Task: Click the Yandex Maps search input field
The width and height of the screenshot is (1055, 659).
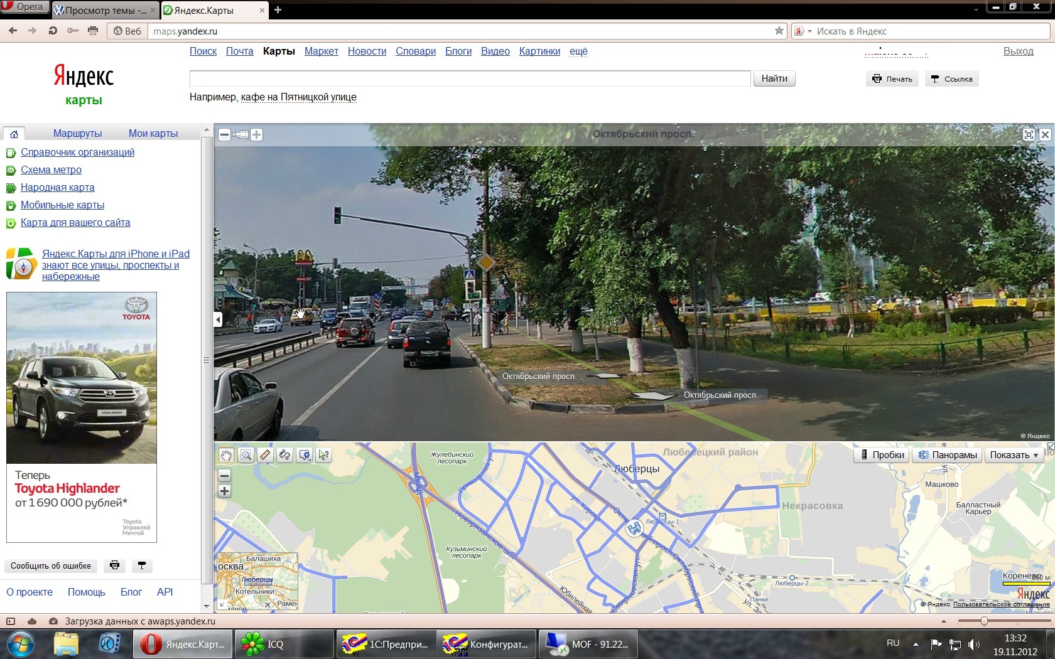Action: point(470,78)
